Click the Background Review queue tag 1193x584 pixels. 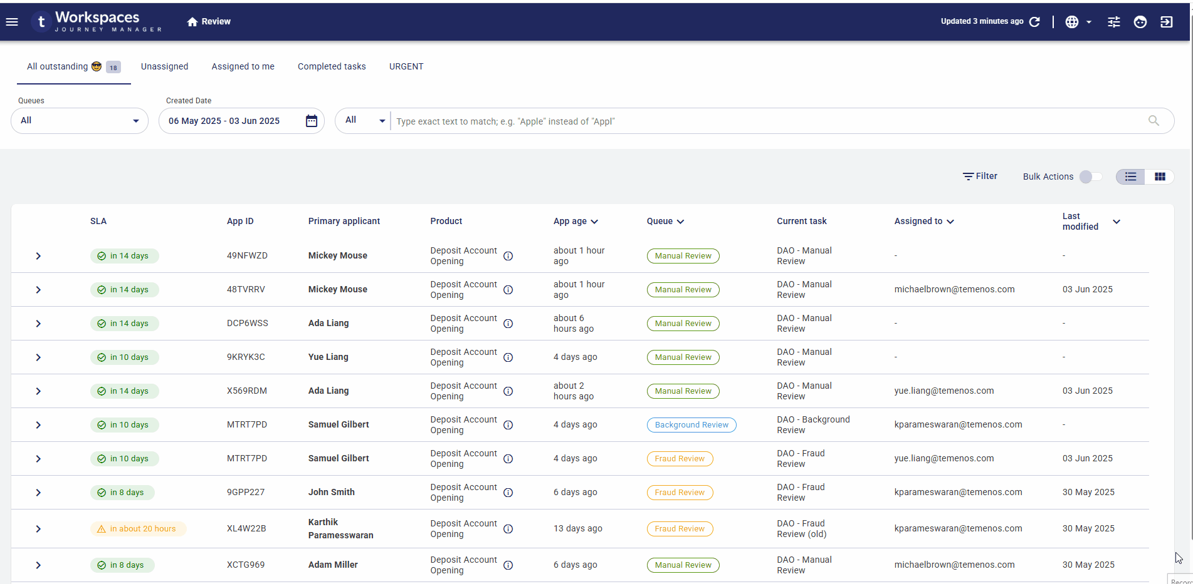(691, 425)
